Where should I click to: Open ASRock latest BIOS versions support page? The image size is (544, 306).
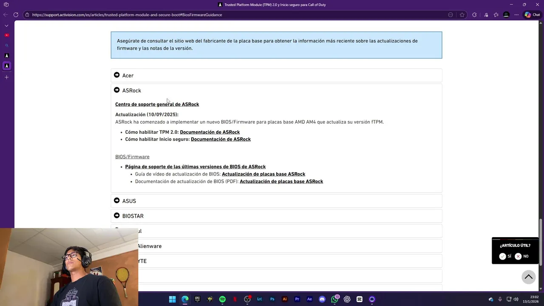[195, 167]
